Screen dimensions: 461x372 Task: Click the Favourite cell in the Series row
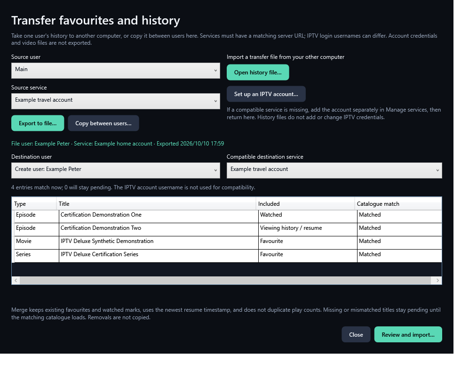(x=308, y=256)
